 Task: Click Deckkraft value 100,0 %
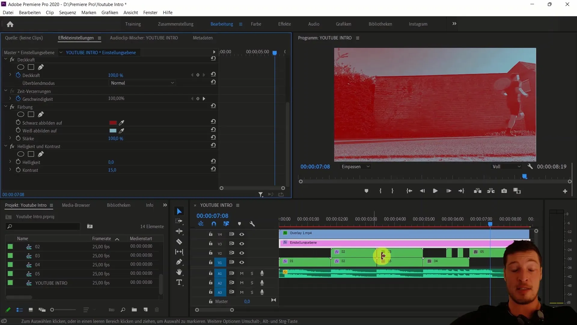116,75
